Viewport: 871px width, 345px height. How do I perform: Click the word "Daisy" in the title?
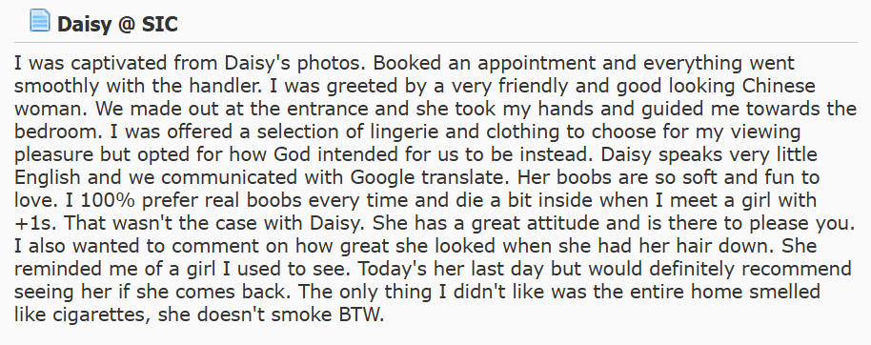[84, 25]
